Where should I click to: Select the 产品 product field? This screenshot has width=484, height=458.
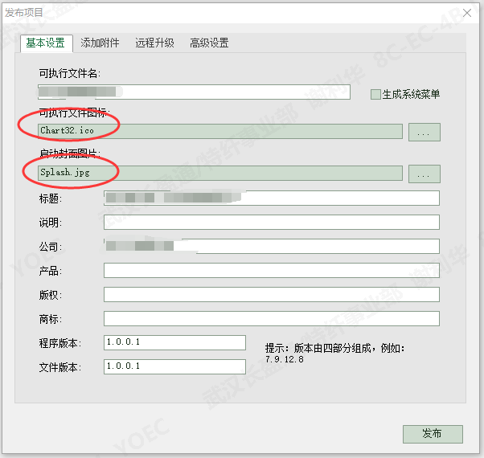click(x=271, y=271)
